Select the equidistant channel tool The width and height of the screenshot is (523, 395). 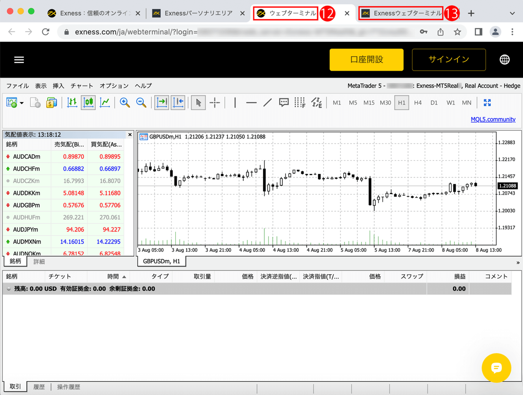[316, 102]
